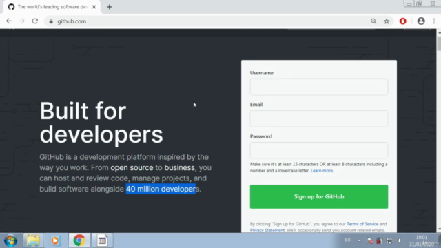The height and width of the screenshot is (248, 441).
Task: Click the Sign up for GitHub button
Action: tap(319, 196)
